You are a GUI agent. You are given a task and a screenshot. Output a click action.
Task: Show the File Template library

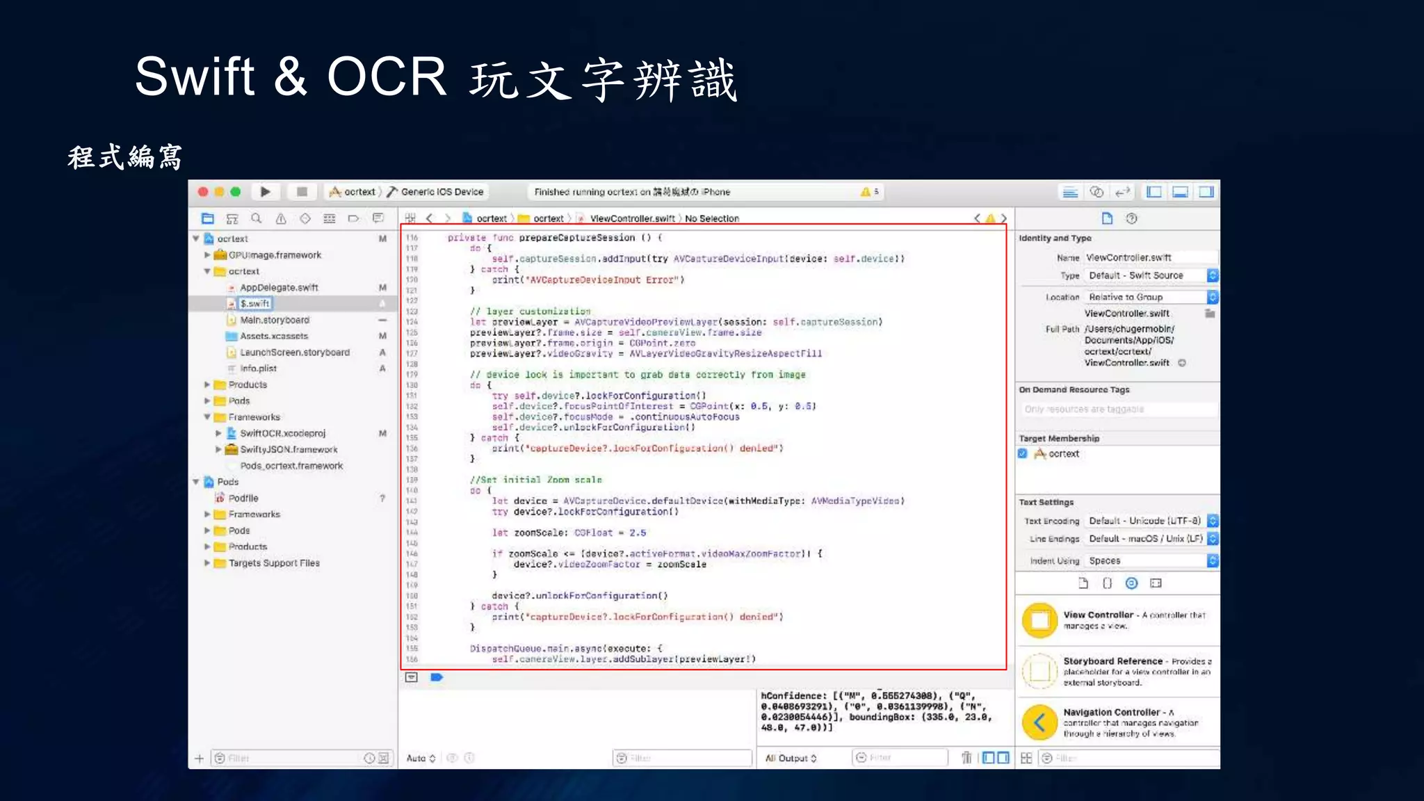pyautogui.click(x=1083, y=583)
